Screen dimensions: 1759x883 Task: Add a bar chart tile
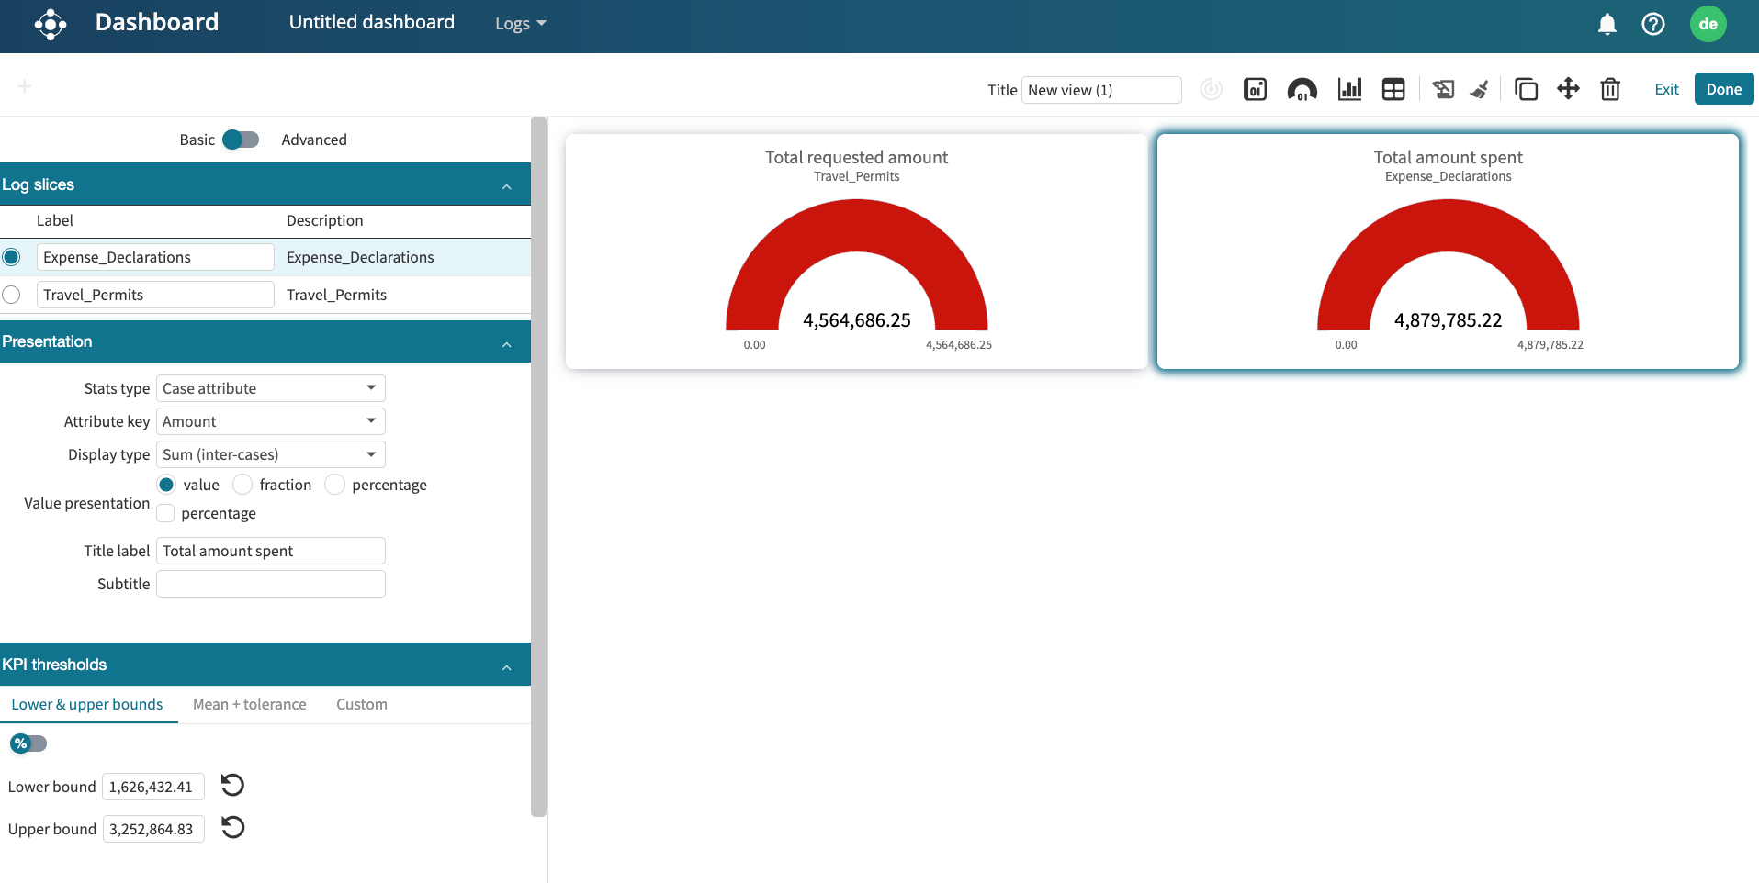point(1349,89)
